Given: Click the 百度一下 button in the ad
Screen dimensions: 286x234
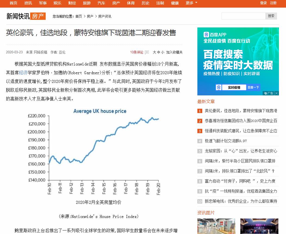Looking at the screenshot, I should [253, 87].
